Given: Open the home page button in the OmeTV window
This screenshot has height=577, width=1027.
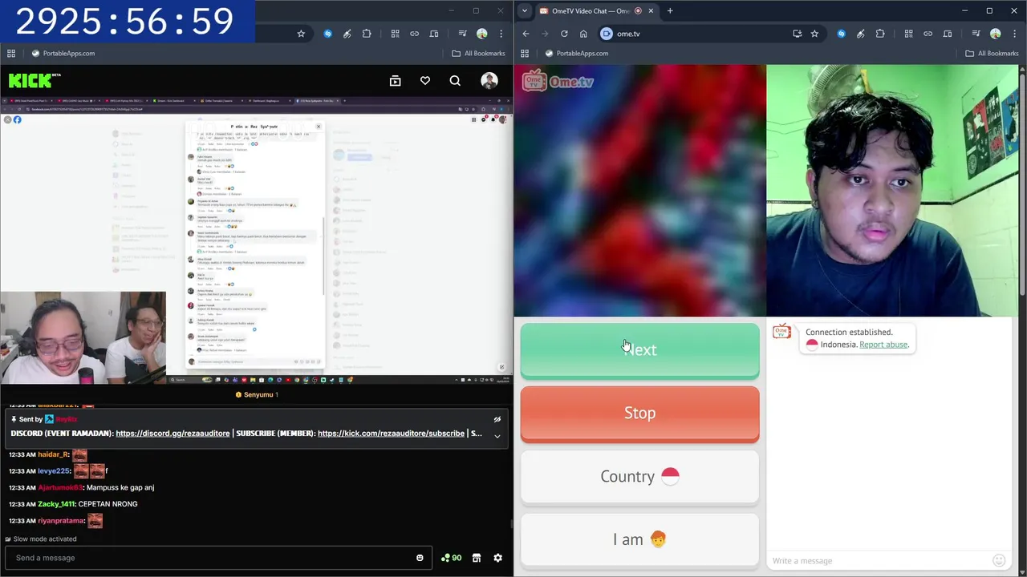Looking at the screenshot, I should pyautogui.click(x=583, y=34).
